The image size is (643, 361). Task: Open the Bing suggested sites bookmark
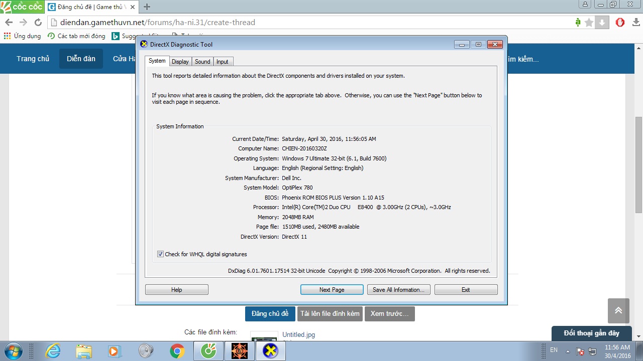pyautogui.click(x=136, y=36)
